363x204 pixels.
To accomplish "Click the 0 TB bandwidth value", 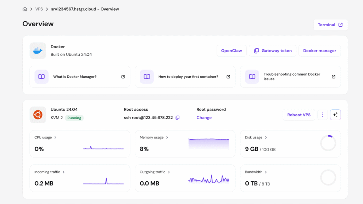I will pyautogui.click(x=251, y=184).
